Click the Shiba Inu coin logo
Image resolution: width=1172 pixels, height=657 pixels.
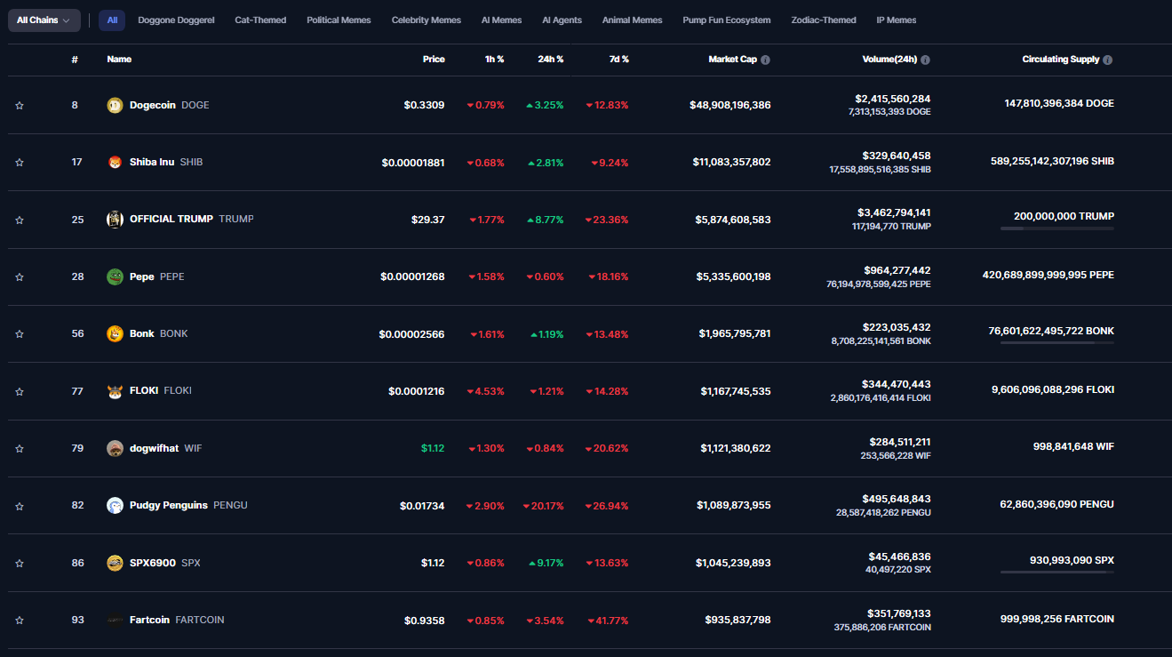tap(115, 162)
